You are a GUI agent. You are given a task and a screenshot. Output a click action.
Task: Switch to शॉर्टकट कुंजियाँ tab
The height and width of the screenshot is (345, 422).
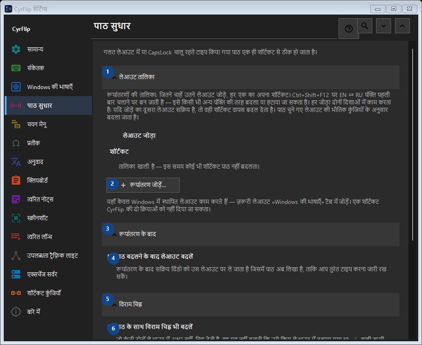click(x=48, y=293)
